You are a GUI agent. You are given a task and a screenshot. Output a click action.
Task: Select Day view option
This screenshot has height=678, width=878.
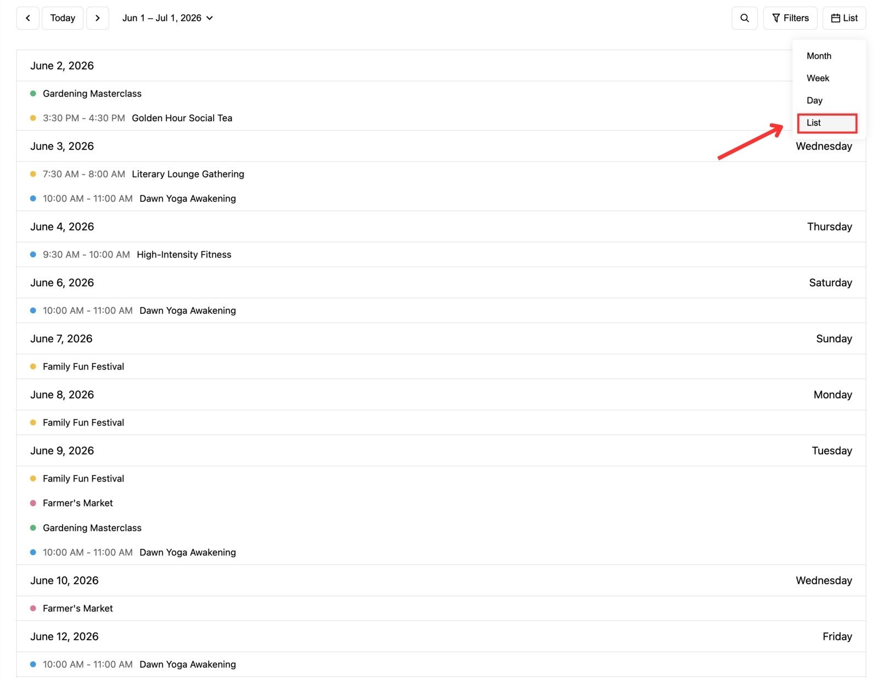click(x=828, y=100)
